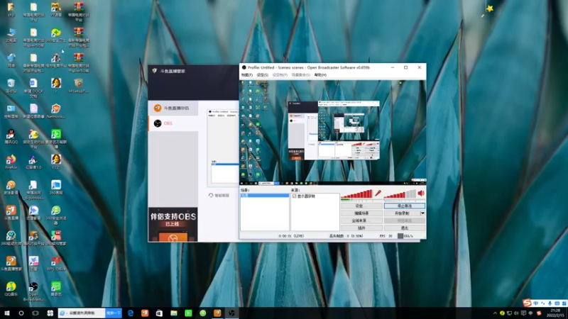The width and height of the screenshot is (568, 319).
Task: Click the 开始录制 start recording button
Action: click(x=402, y=213)
